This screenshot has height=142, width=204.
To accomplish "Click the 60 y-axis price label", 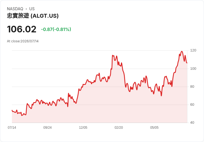I will [192, 105].
